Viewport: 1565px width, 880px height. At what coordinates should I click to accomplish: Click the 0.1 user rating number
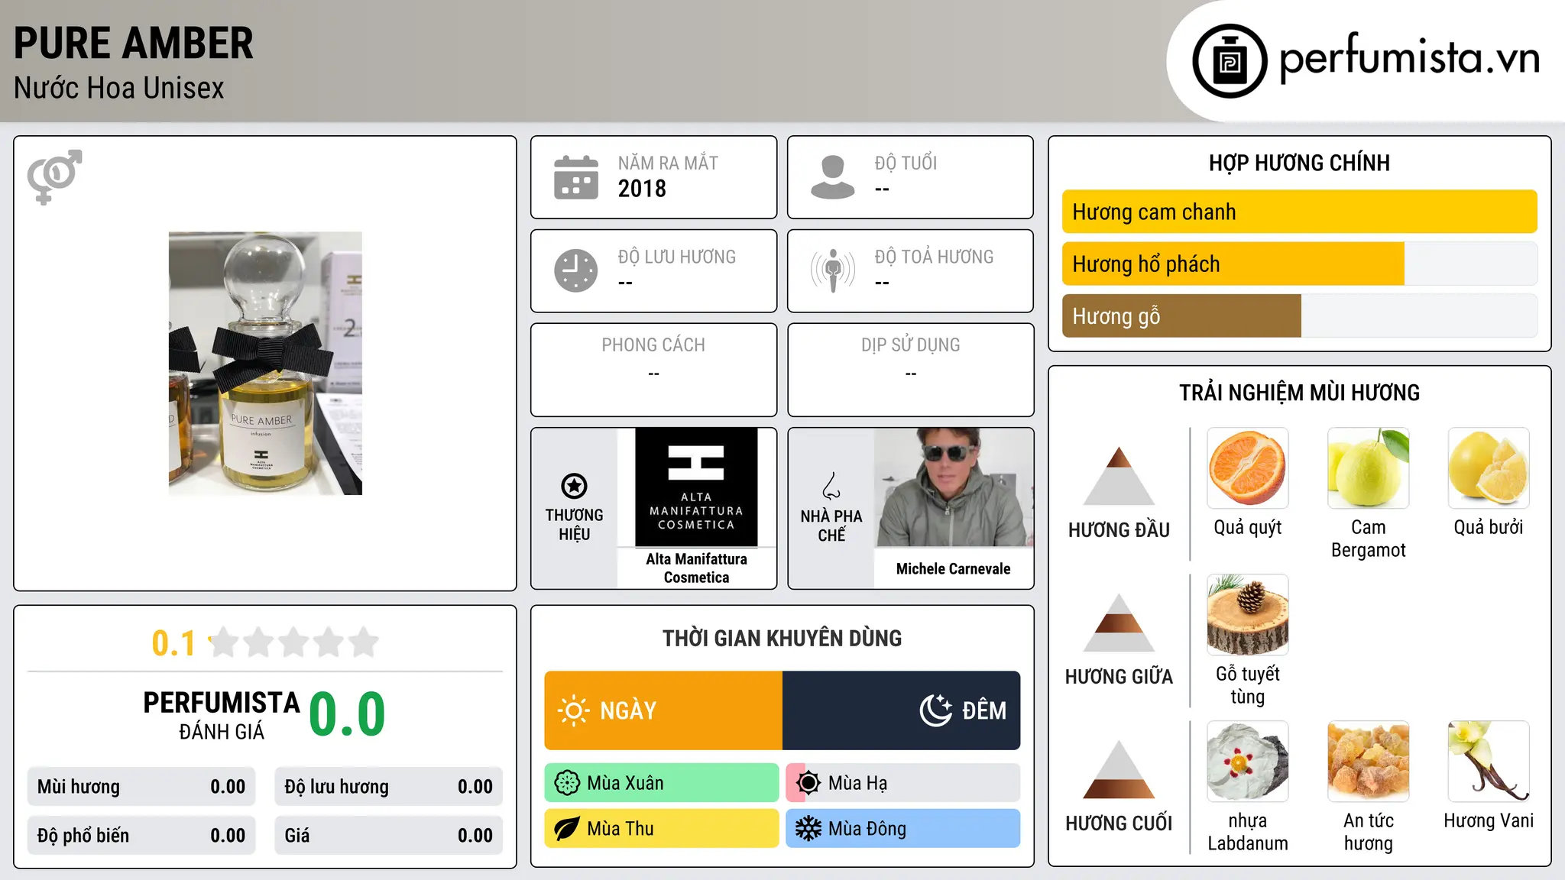173,643
